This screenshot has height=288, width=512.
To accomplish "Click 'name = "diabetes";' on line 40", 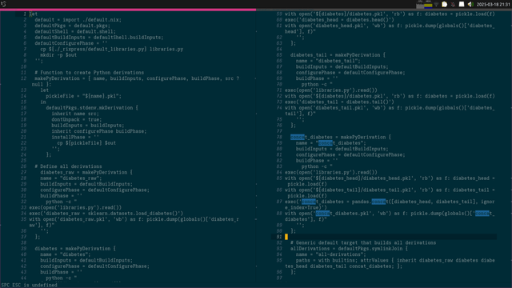I will click(66, 255).
